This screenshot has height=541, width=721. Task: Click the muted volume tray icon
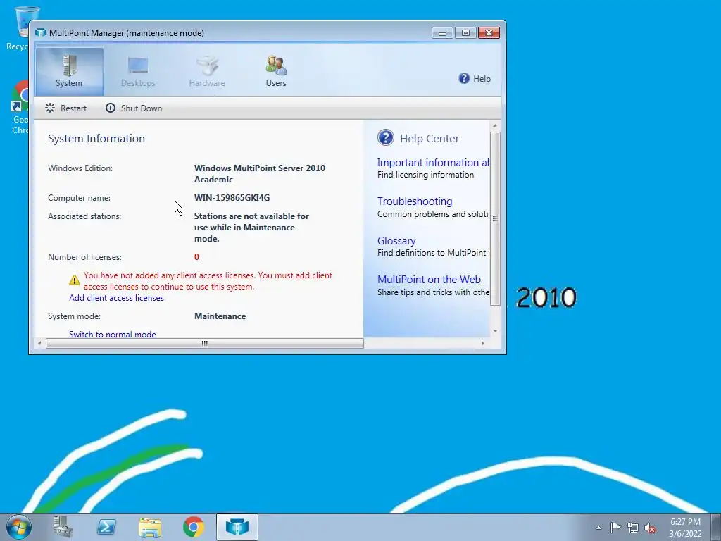[650, 528]
